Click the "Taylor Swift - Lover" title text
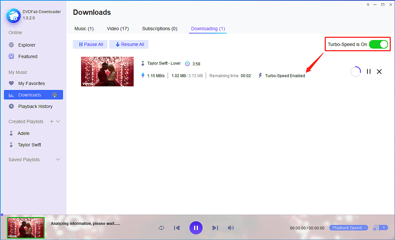The width and height of the screenshot is (395, 240). pos(164,63)
